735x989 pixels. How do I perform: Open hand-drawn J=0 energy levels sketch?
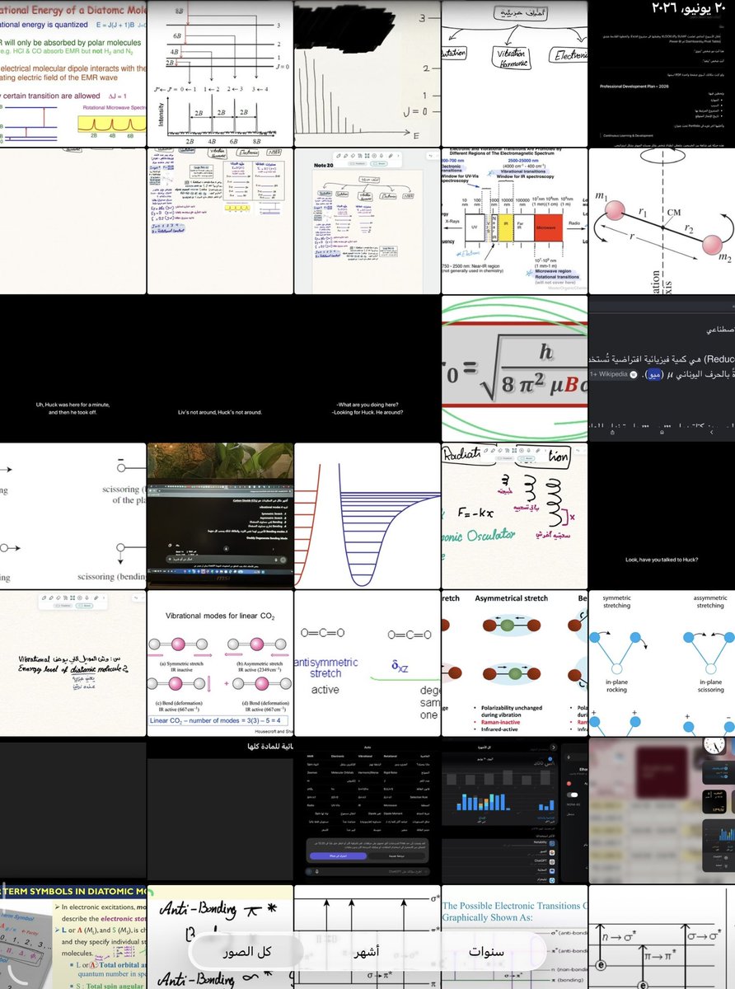click(x=367, y=73)
